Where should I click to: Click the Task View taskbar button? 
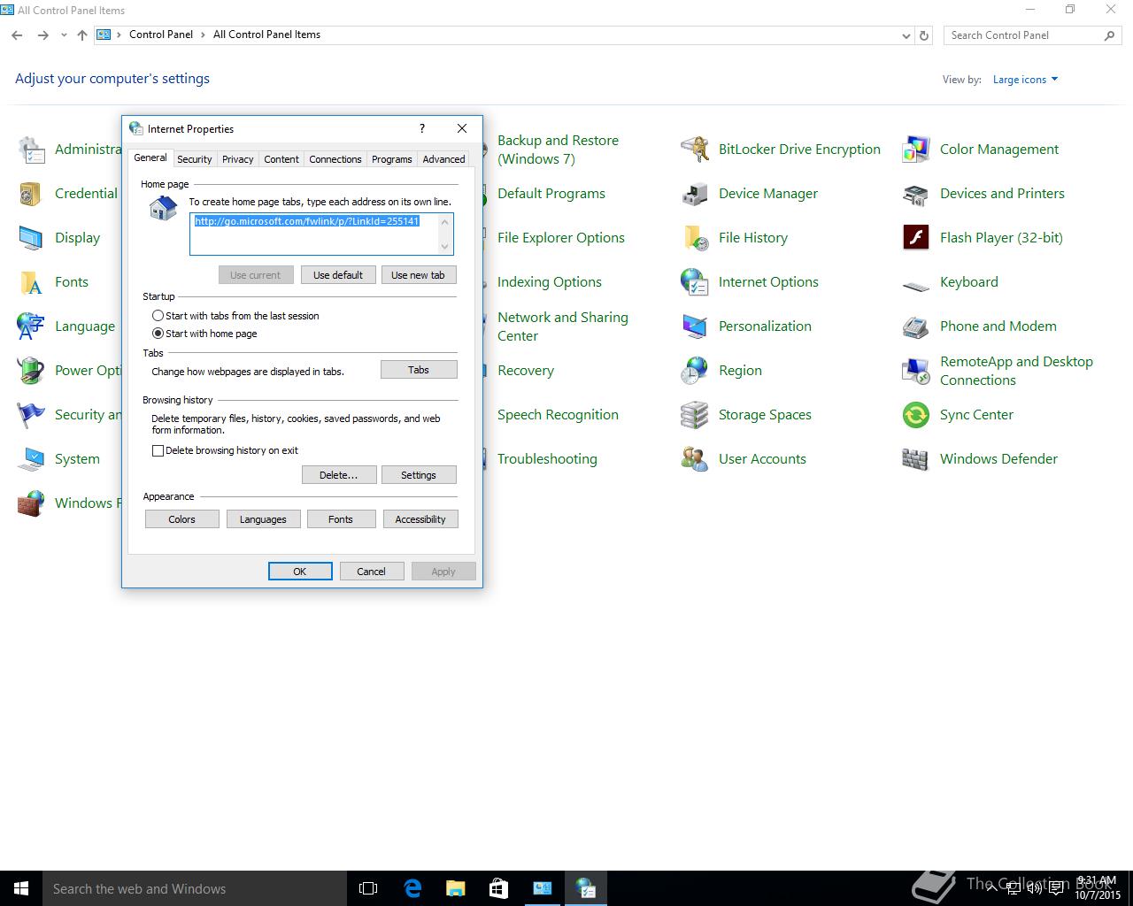[368, 888]
